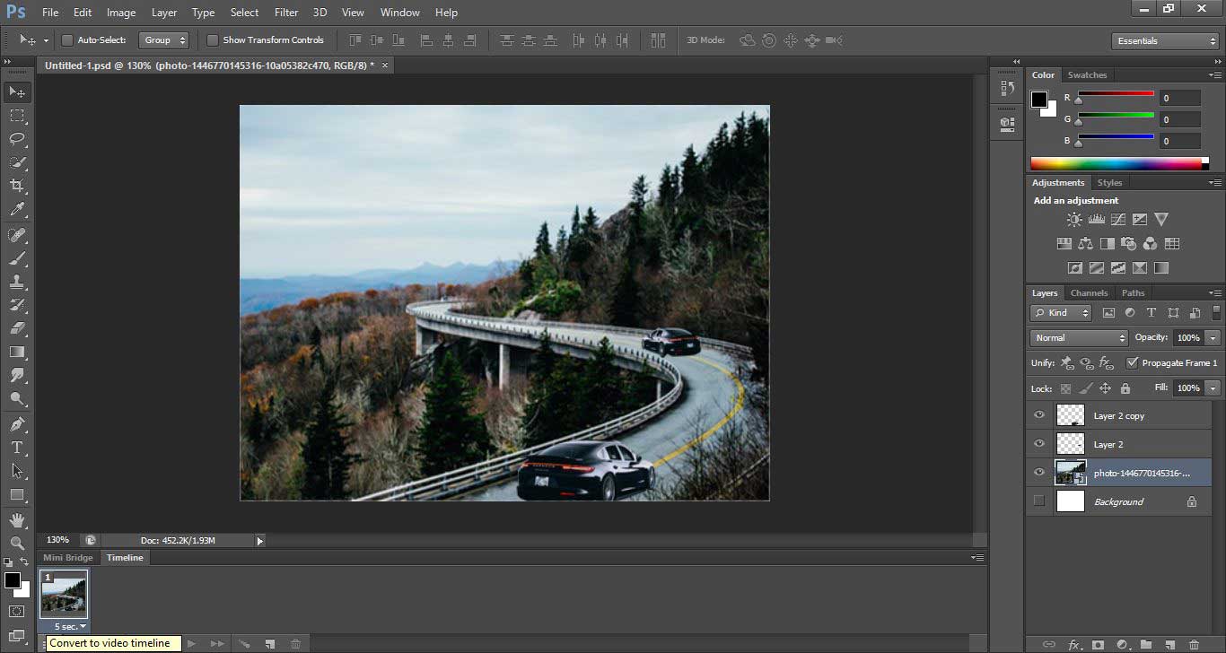1226x653 pixels.
Task: Select timeline frame 1 thumbnail
Action: pyautogui.click(x=64, y=594)
